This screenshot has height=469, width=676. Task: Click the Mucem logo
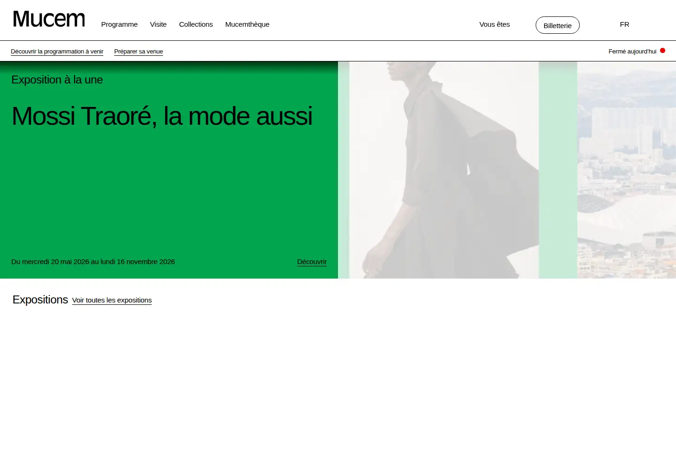(x=49, y=19)
